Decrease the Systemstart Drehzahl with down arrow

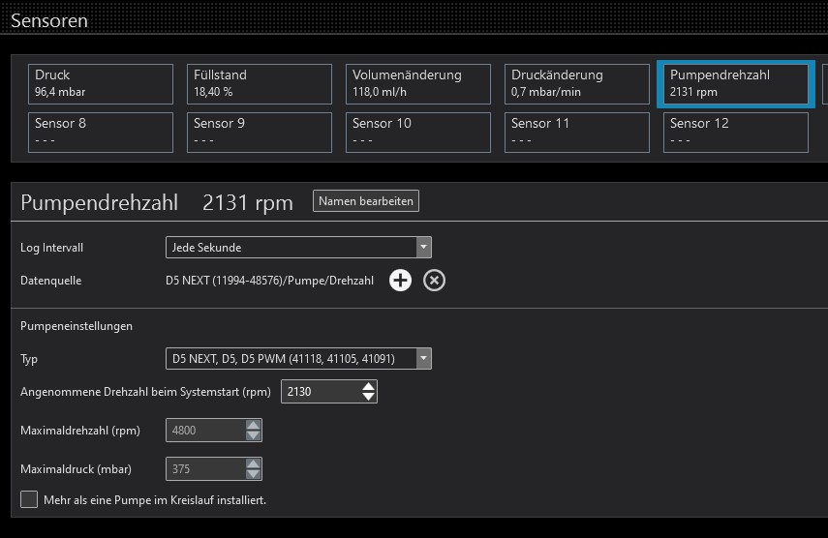point(369,397)
